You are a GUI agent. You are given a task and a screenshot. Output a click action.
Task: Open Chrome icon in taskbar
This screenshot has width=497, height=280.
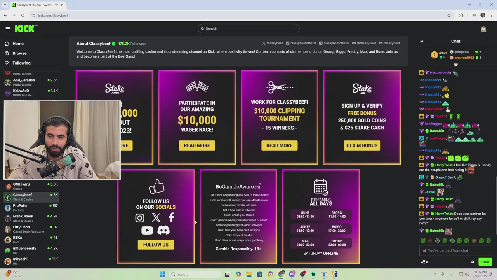tap(281, 274)
